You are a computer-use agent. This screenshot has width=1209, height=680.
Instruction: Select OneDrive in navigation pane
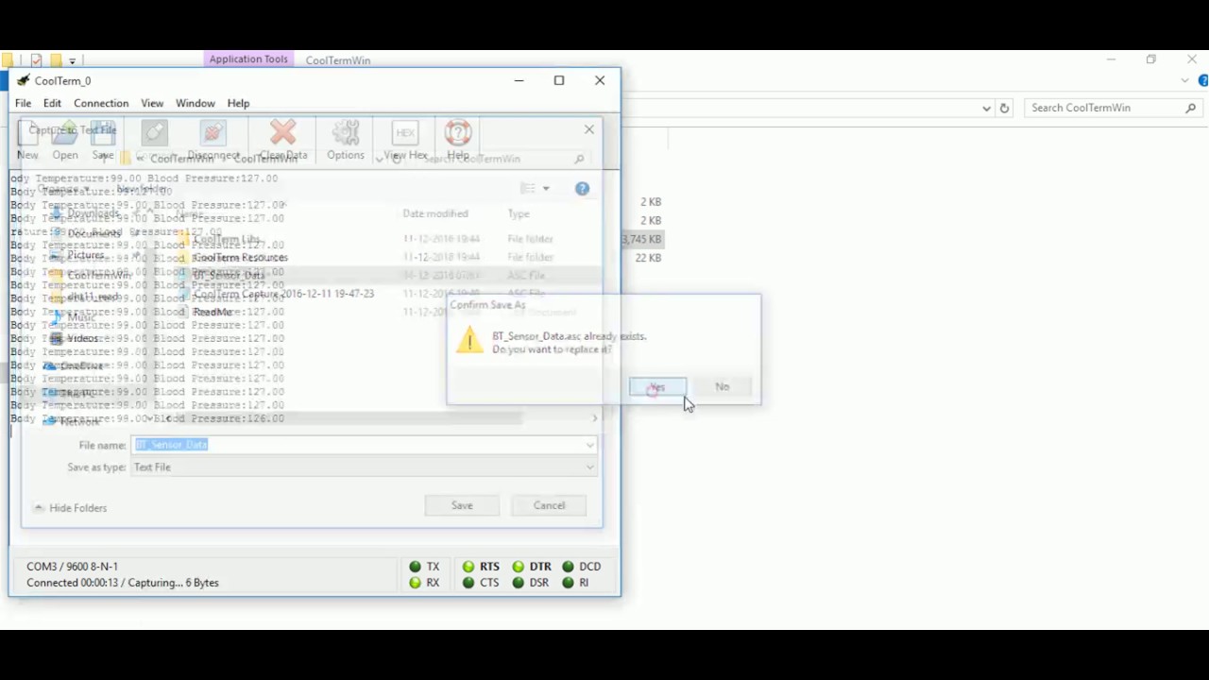tap(81, 365)
